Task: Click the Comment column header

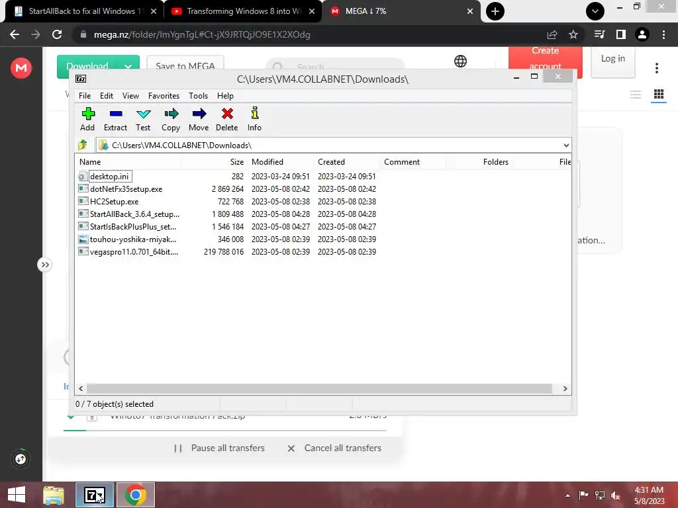Action: [x=412, y=162]
